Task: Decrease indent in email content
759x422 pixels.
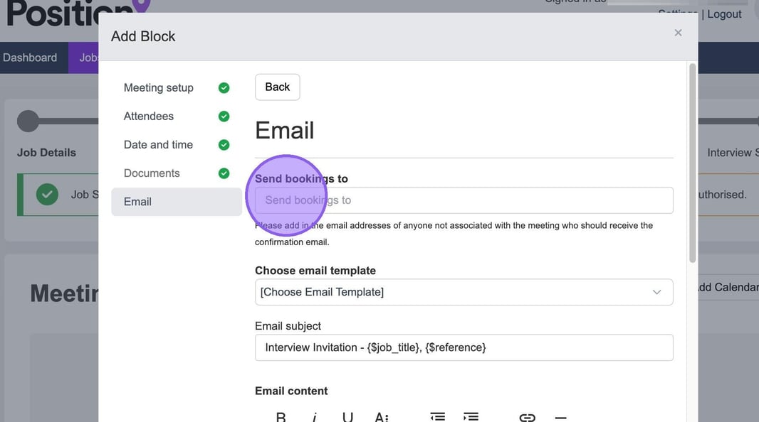Action: point(437,416)
